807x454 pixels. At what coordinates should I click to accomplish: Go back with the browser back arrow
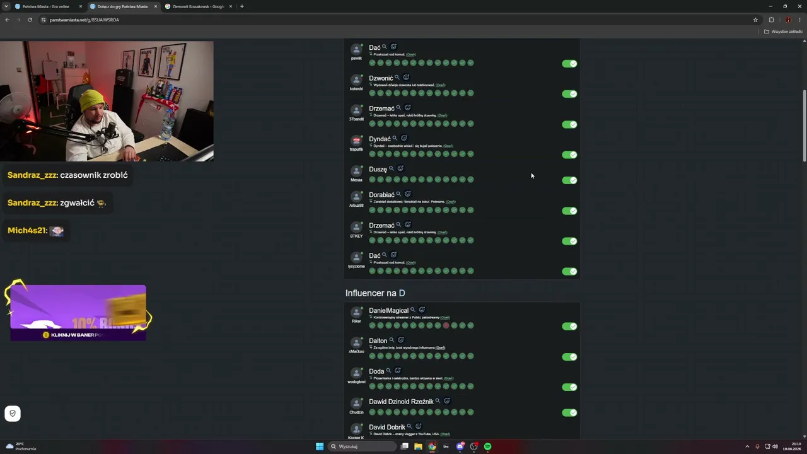click(7, 20)
